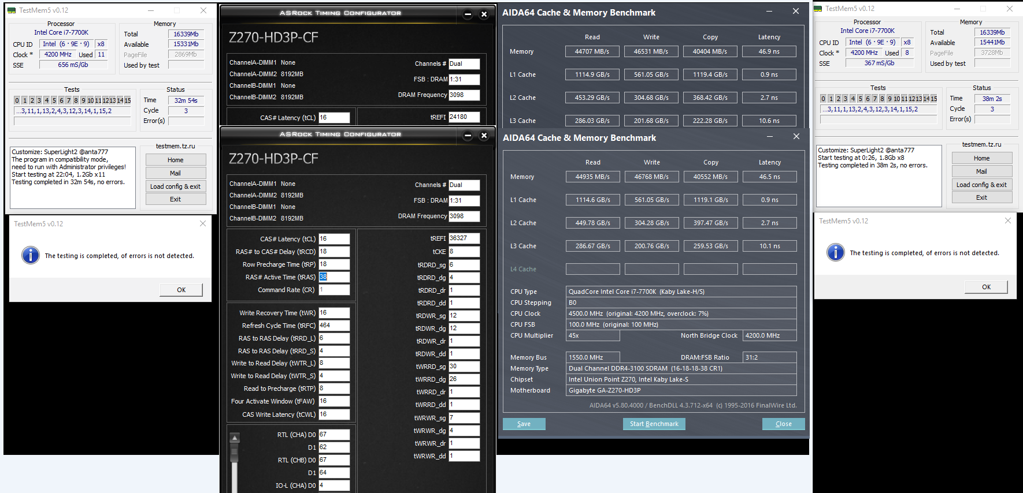The image size is (1023, 493).
Task: Select the tCKE field
Action: pos(464,252)
